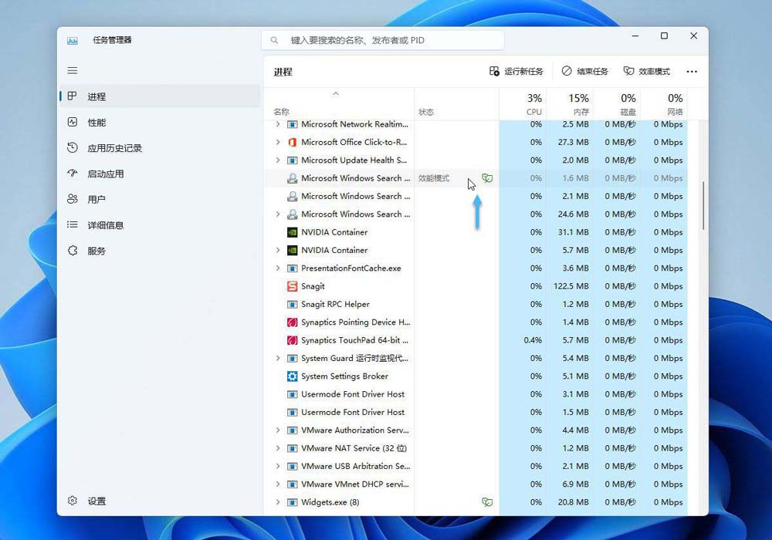Screen dimensions: 772x540
Task: Expand the Widgets.exe (8) group
Action: (278, 502)
